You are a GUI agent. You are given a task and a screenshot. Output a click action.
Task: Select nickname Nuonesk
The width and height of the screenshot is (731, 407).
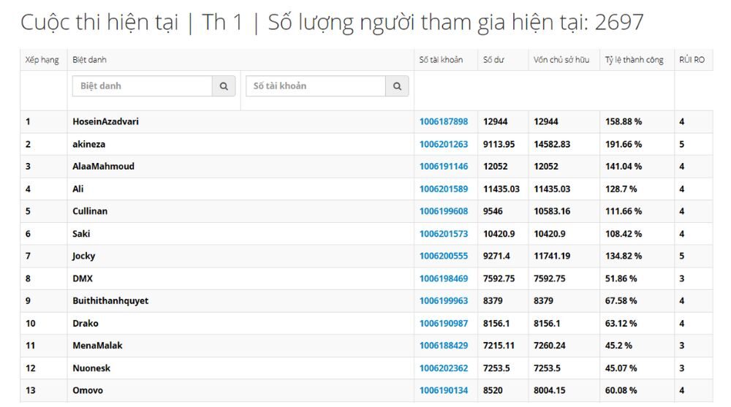point(91,368)
